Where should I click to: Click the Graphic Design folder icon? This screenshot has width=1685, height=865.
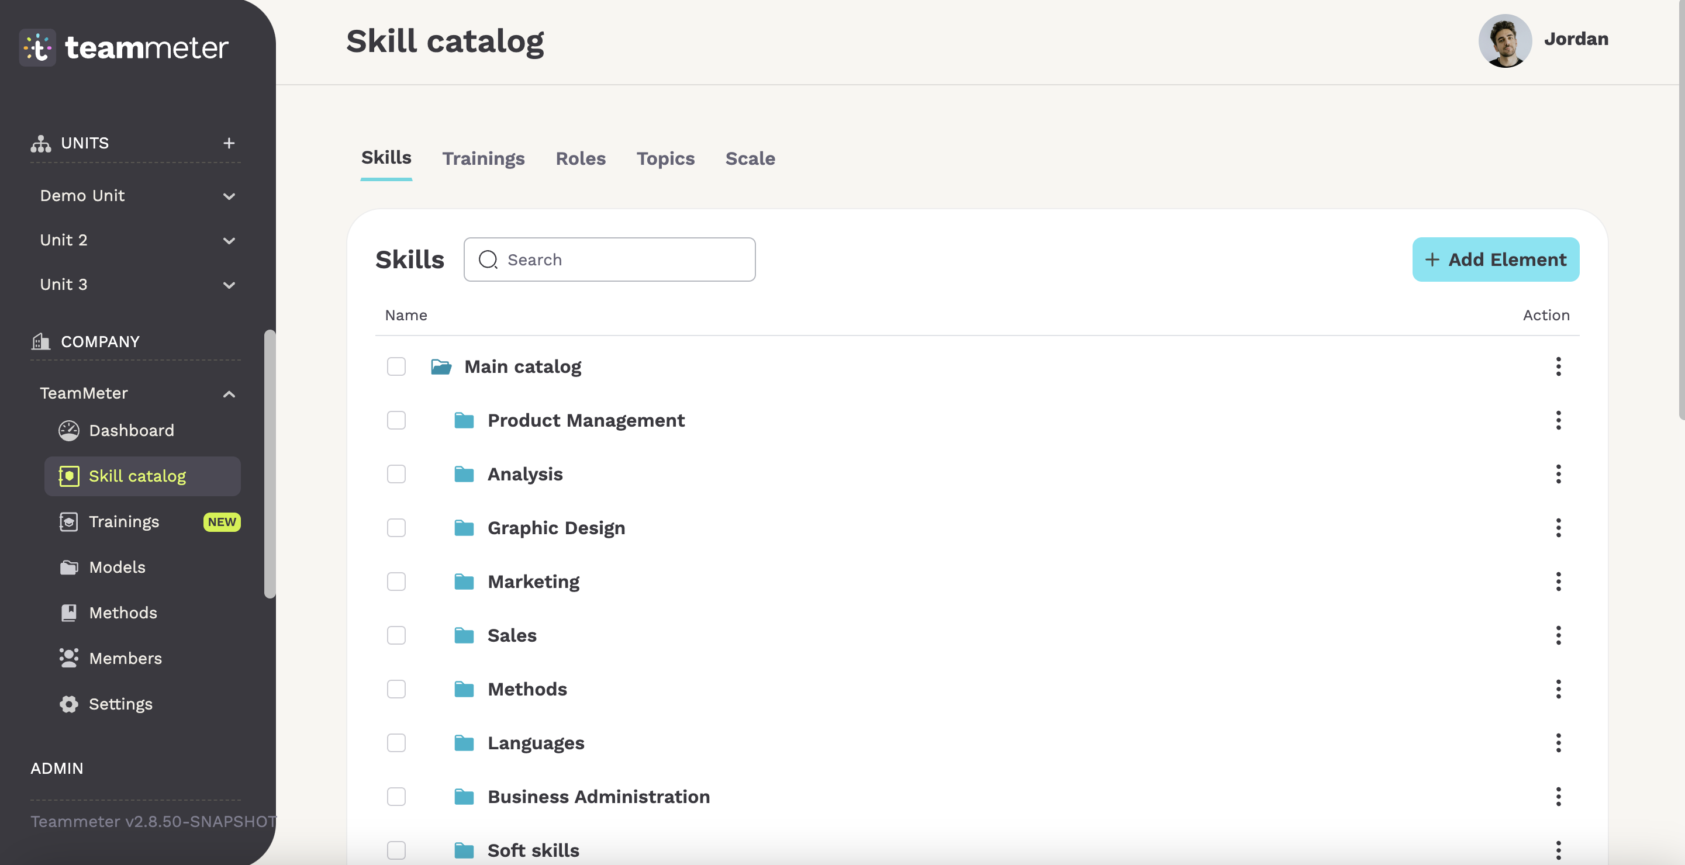(x=464, y=528)
